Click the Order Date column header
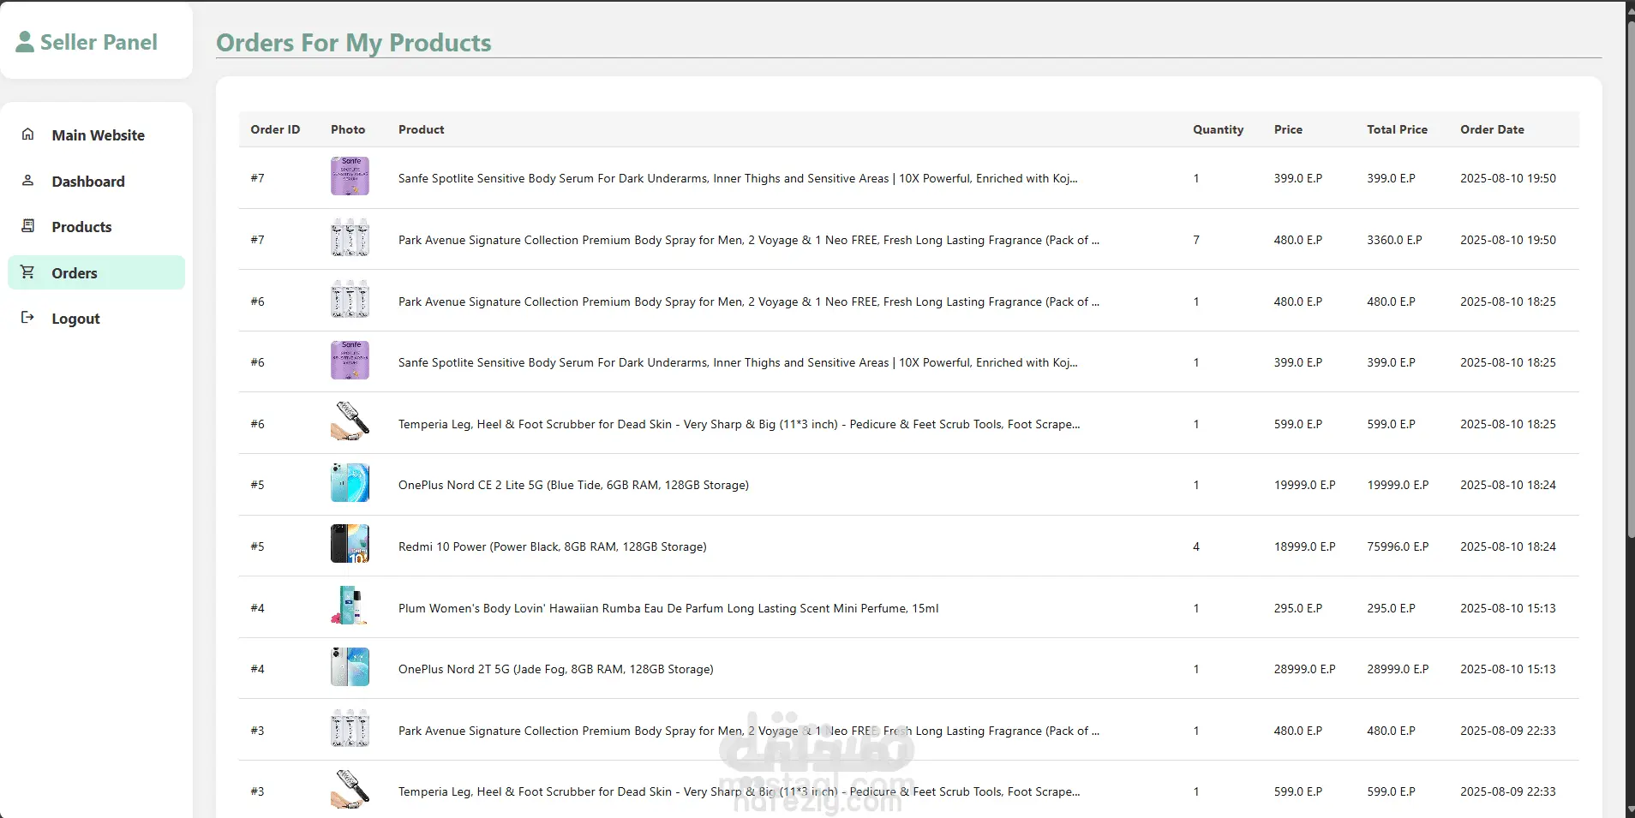The width and height of the screenshot is (1635, 818). click(1492, 130)
